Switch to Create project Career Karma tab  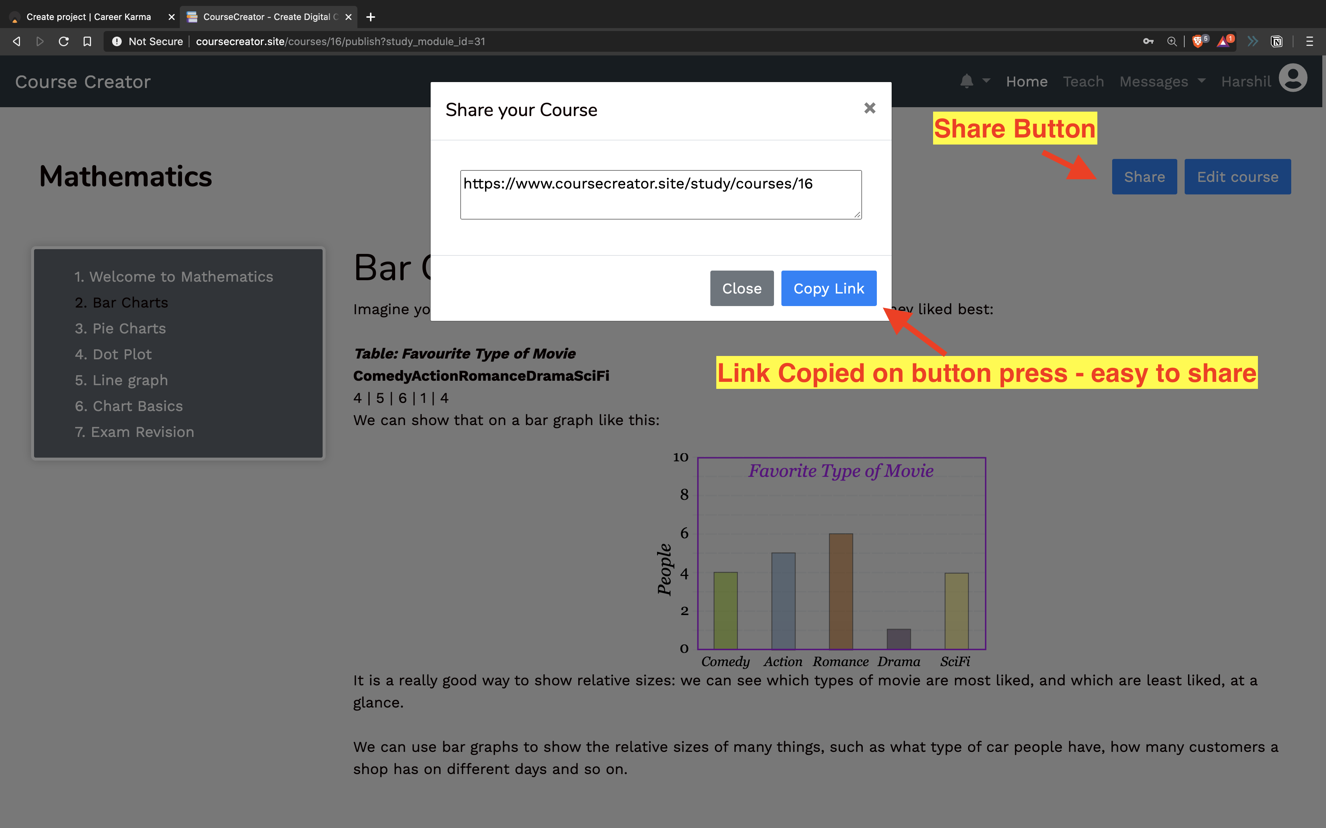pos(88,17)
